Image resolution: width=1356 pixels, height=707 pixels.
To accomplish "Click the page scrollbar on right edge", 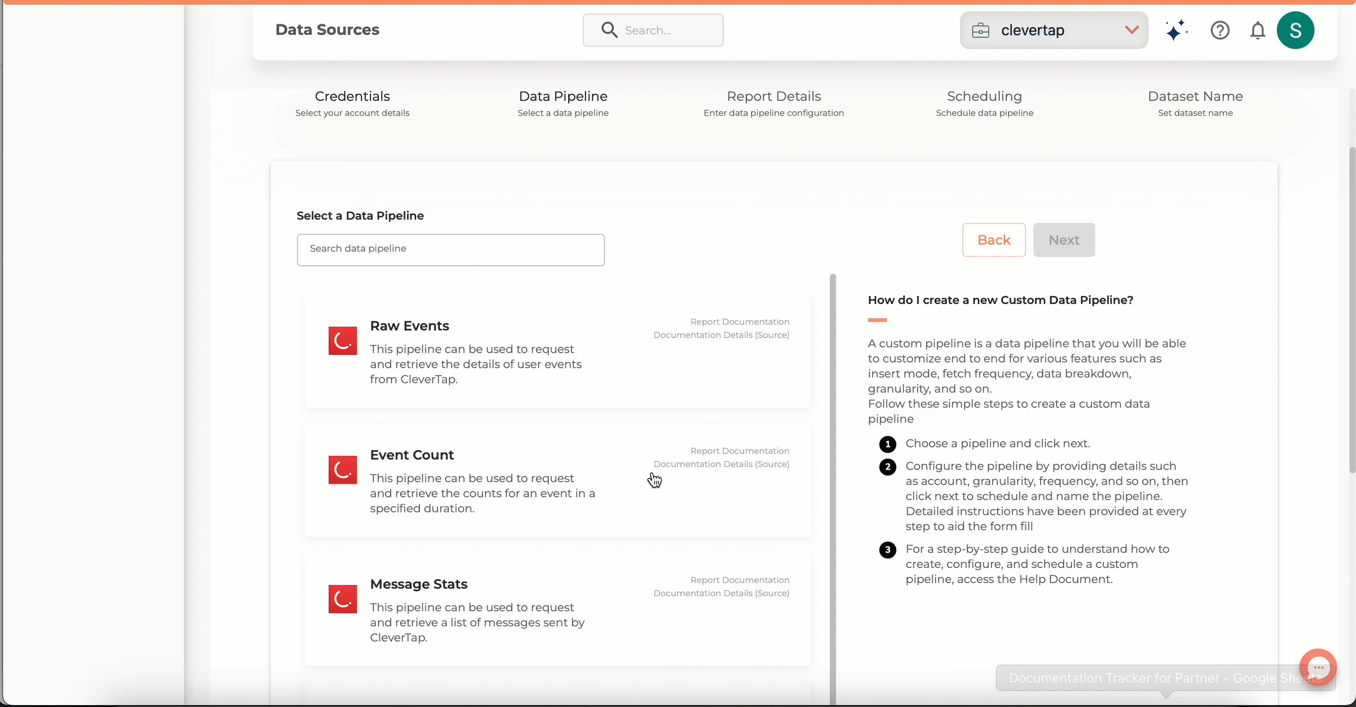I will [x=1352, y=310].
